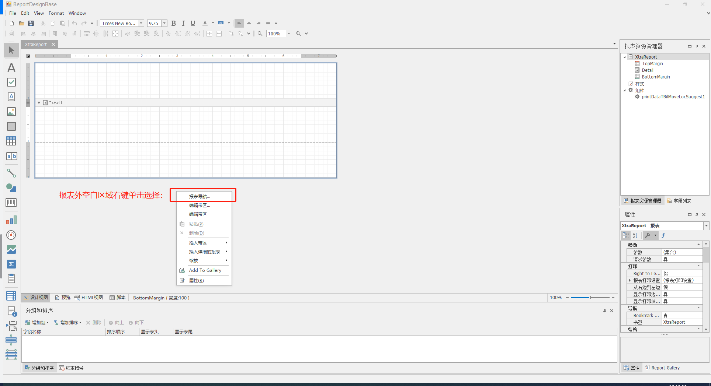Screen dimensions: 711x386
Task: Select the Chart control tool
Action: pyautogui.click(x=11, y=220)
